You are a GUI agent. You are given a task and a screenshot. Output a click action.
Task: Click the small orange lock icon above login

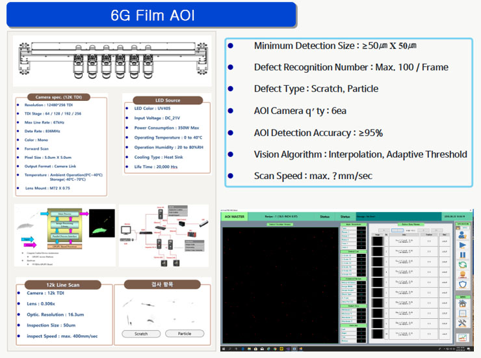[x=458, y=228]
